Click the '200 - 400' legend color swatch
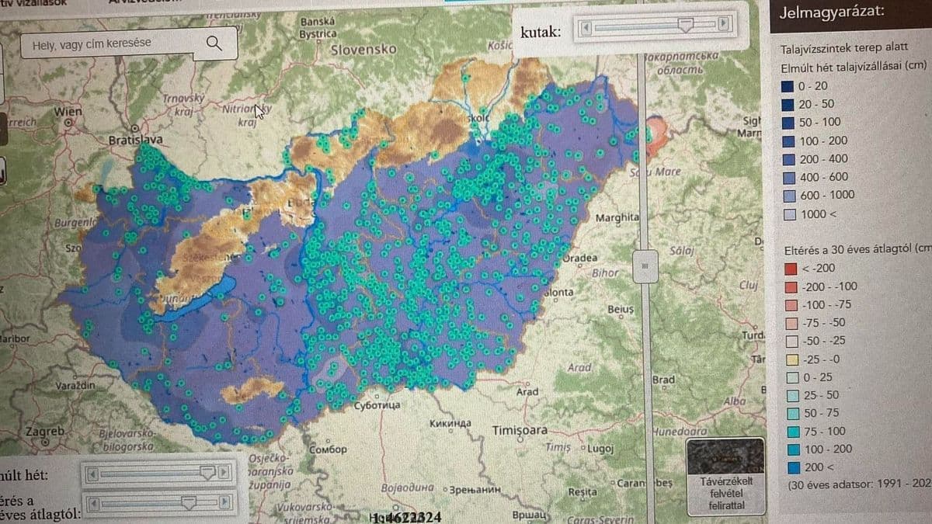Image resolution: width=932 pixels, height=524 pixels. pyautogui.click(x=788, y=158)
